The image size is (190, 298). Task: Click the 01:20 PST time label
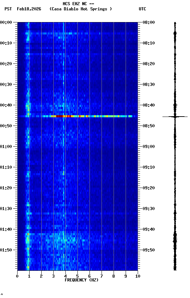click(x=6, y=188)
